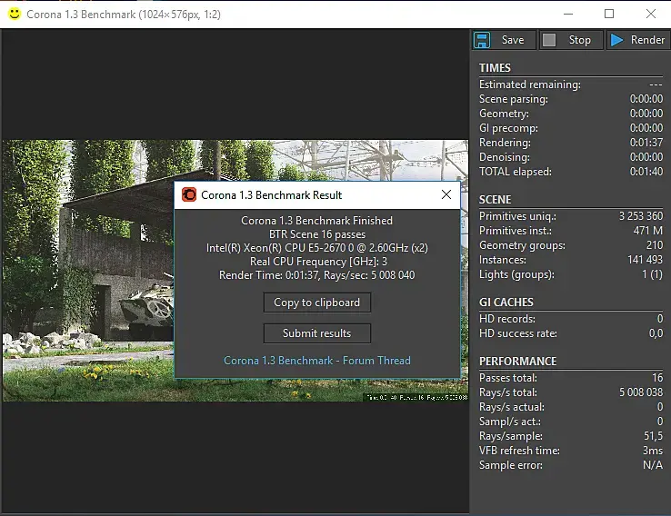The width and height of the screenshot is (671, 516).
Task: Open Corona 1.3 Benchmark Forum Thread link
Action: [x=316, y=361]
